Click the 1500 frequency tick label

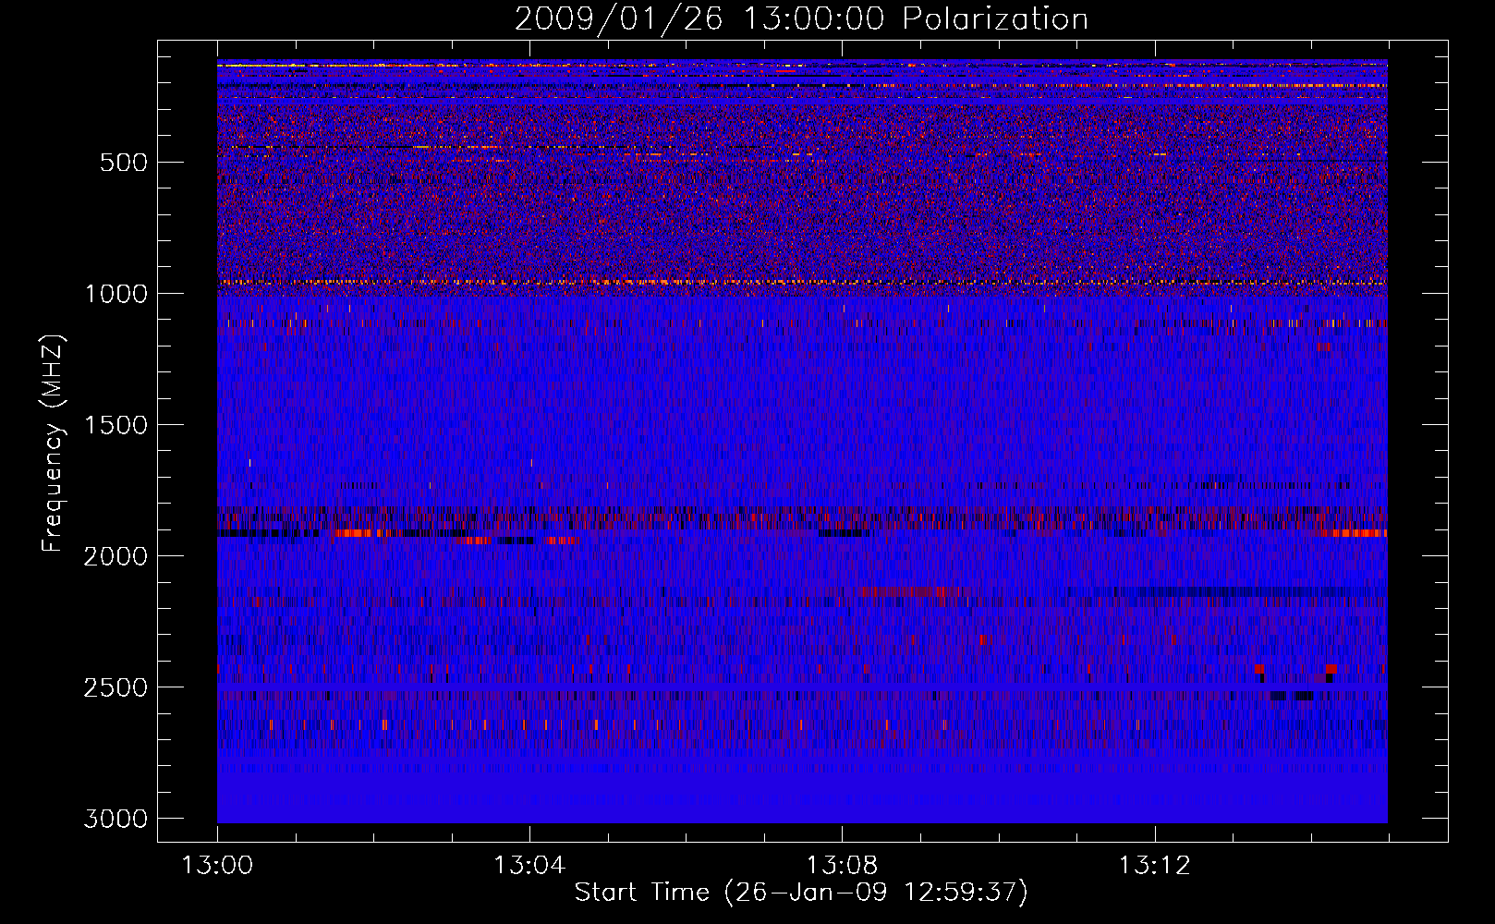[x=115, y=425]
